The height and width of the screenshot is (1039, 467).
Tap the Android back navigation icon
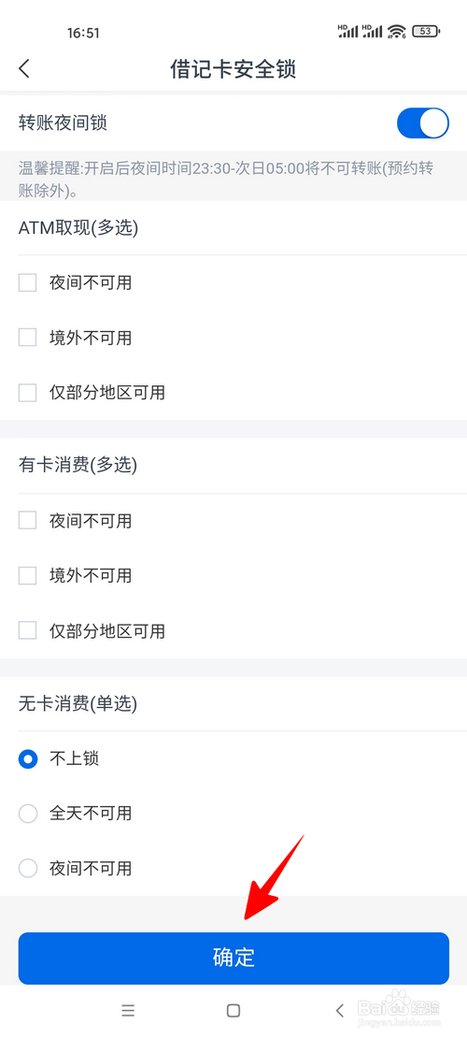pyautogui.click(x=340, y=1010)
